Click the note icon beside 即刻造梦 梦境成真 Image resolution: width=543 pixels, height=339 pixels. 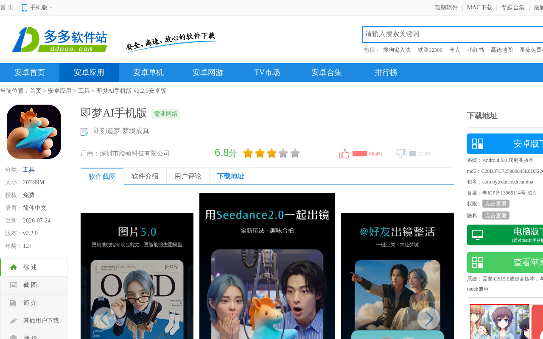click(84, 132)
